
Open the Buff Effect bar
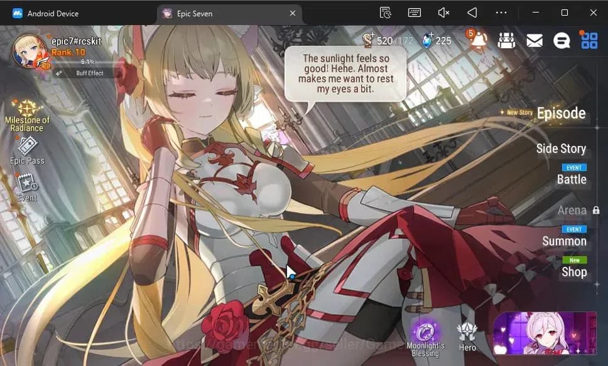click(x=85, y=73)
